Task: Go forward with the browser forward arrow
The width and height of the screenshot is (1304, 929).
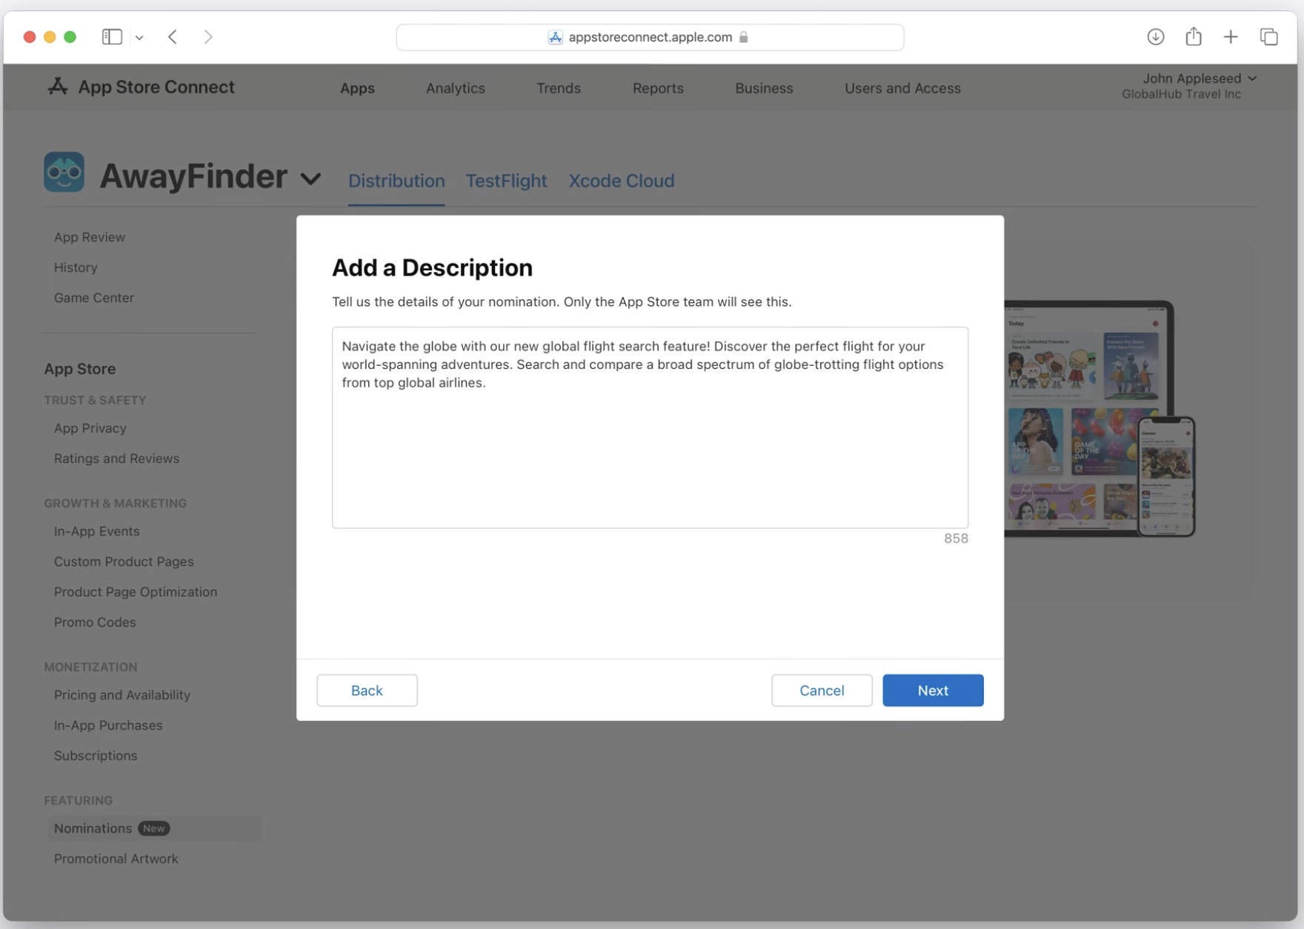Action: pos(208,36)
